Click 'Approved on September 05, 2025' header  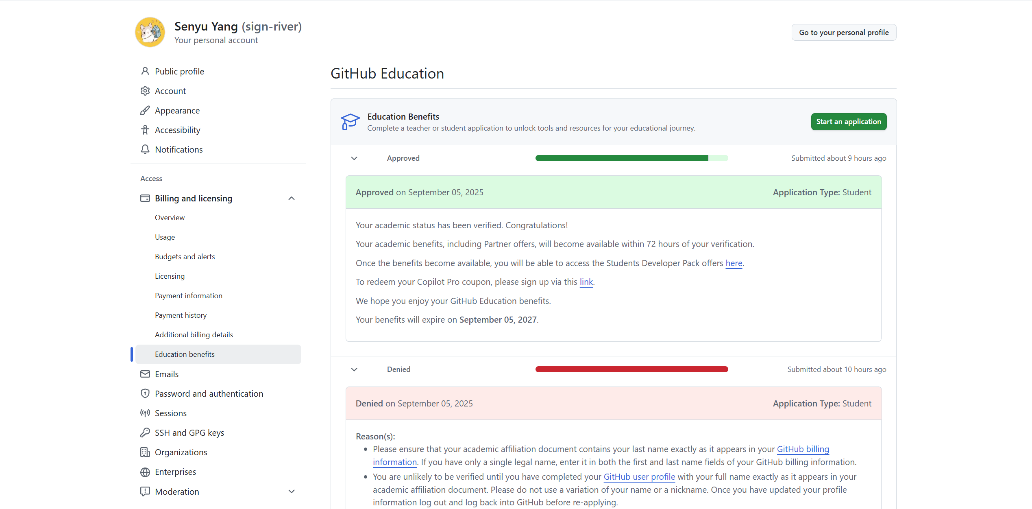click(x=420, y=192)
